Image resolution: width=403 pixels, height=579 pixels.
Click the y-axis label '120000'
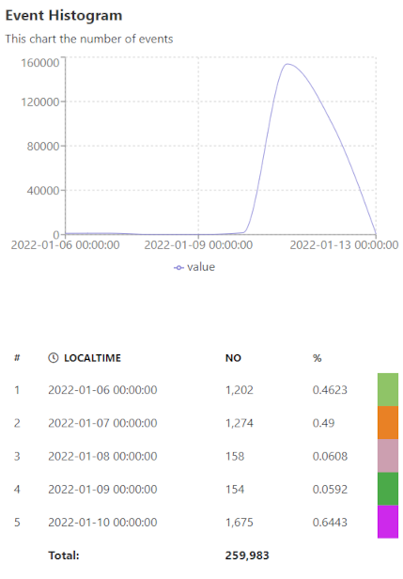coord(39,102)
